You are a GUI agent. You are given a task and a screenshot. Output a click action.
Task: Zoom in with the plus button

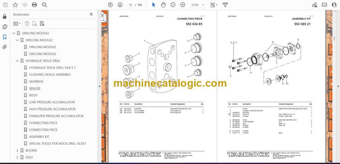tap(183, 5)
